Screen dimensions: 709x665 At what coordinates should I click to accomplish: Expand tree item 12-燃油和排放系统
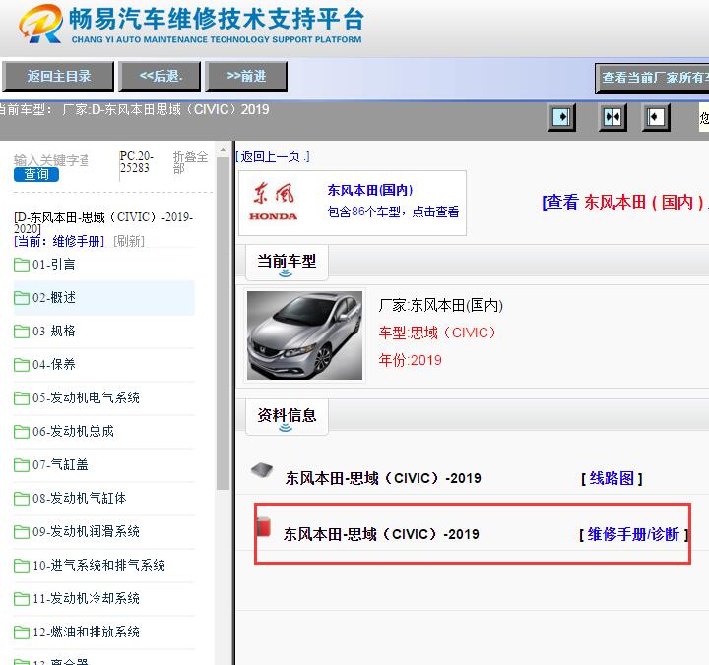click(x=86, y=632)
